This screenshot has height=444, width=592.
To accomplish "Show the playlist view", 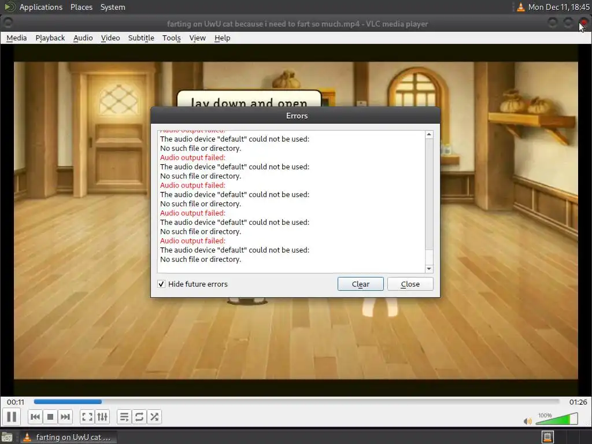I will (124, 417).
